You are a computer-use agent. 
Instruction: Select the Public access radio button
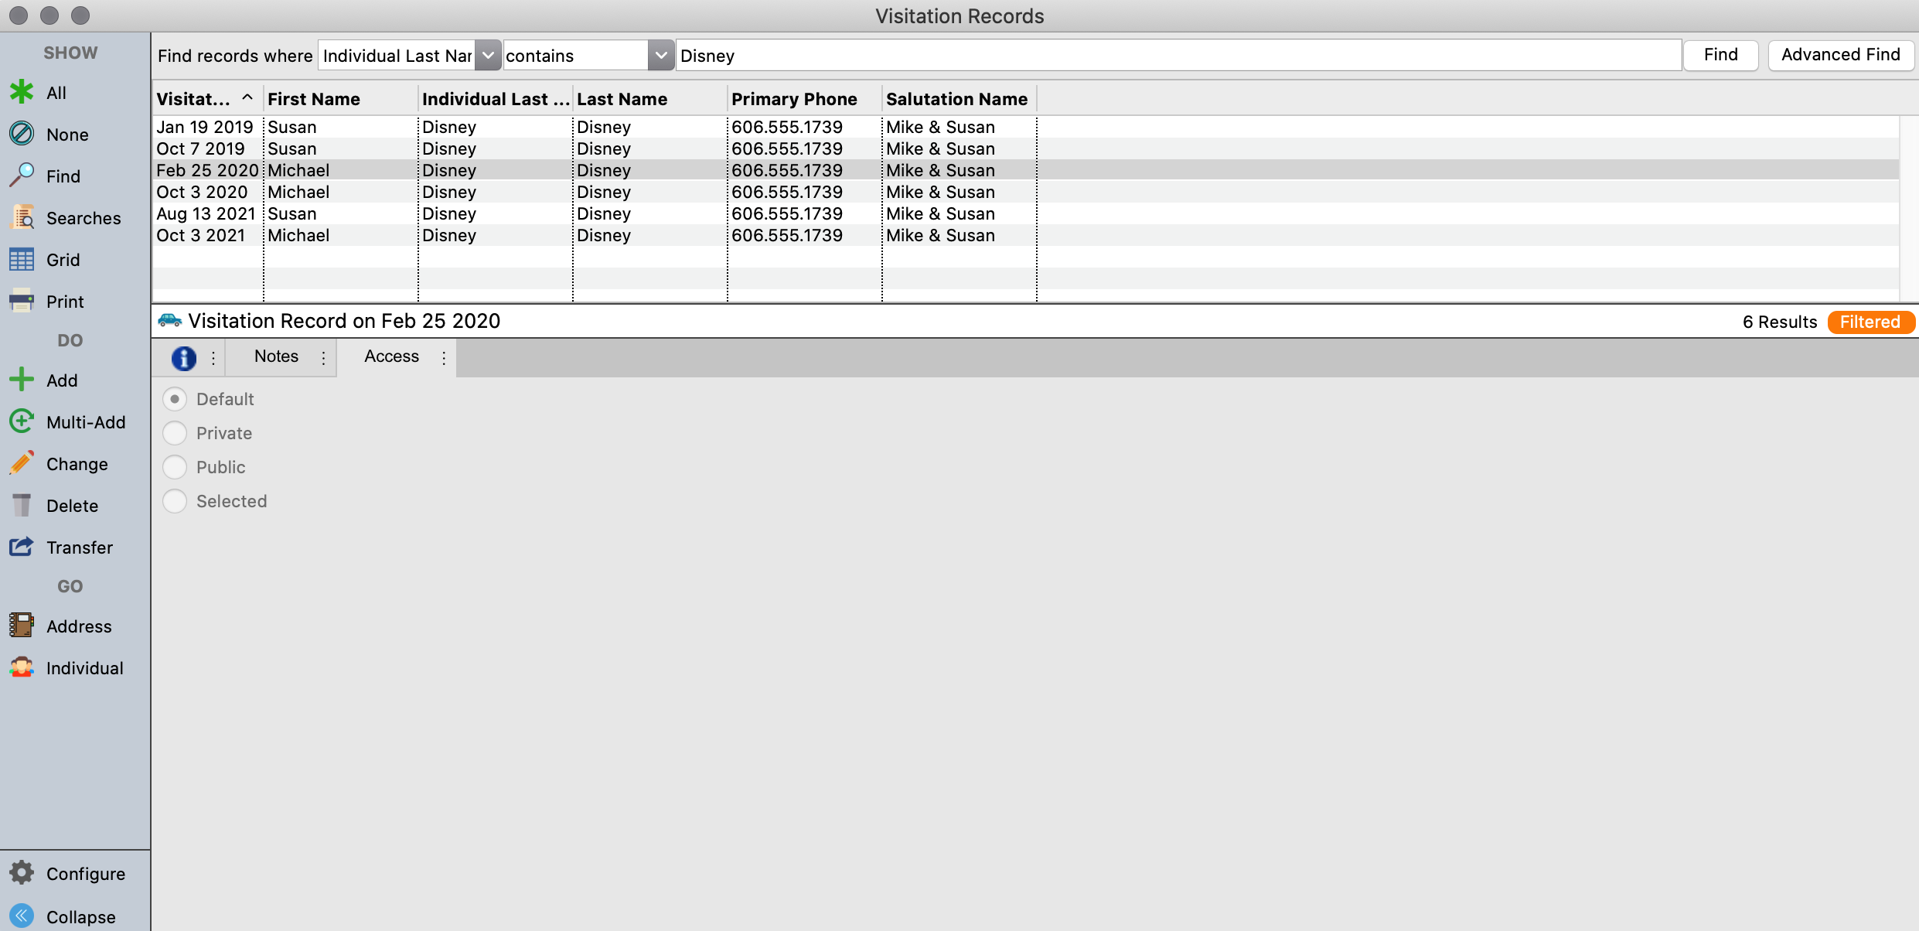(175, 467)
